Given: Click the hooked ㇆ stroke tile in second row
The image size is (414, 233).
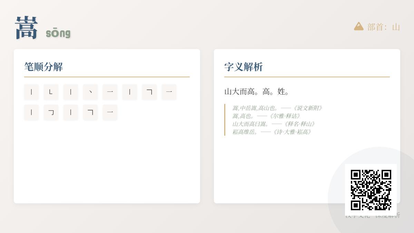Looking at the screenshot, I should (x=51, y=112).
